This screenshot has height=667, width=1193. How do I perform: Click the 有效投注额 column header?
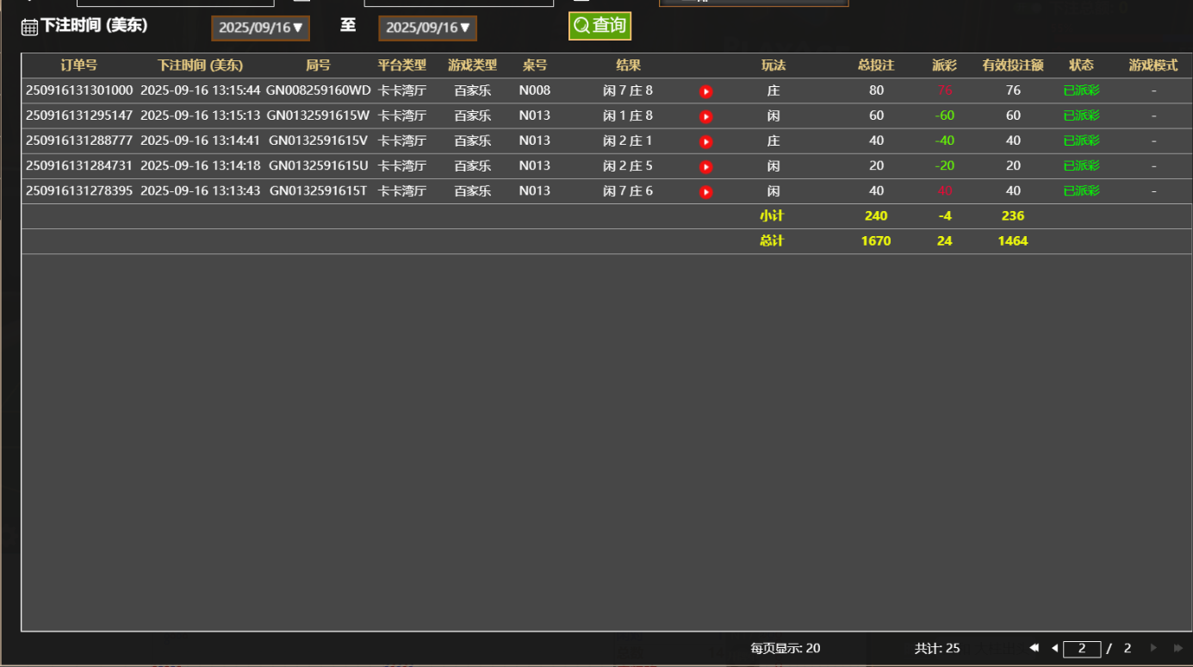(x=1013, y=65)
